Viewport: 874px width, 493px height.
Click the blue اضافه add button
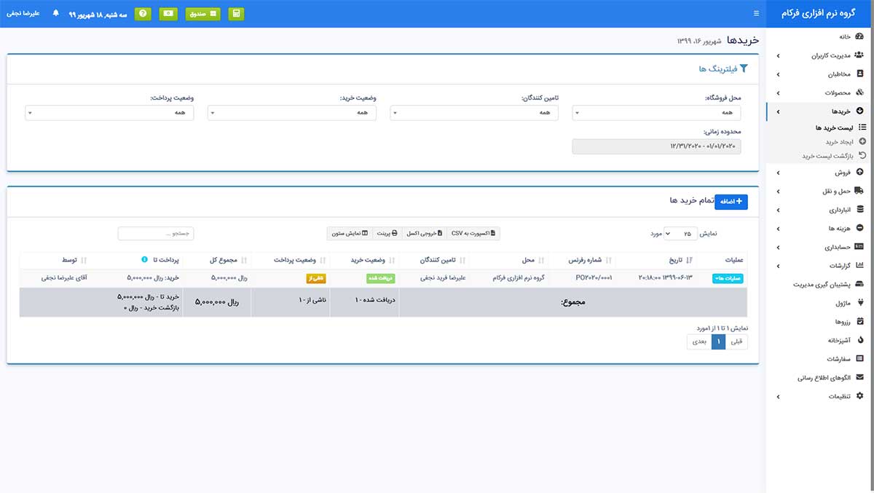pyautogui.click(x=731, y=202)
